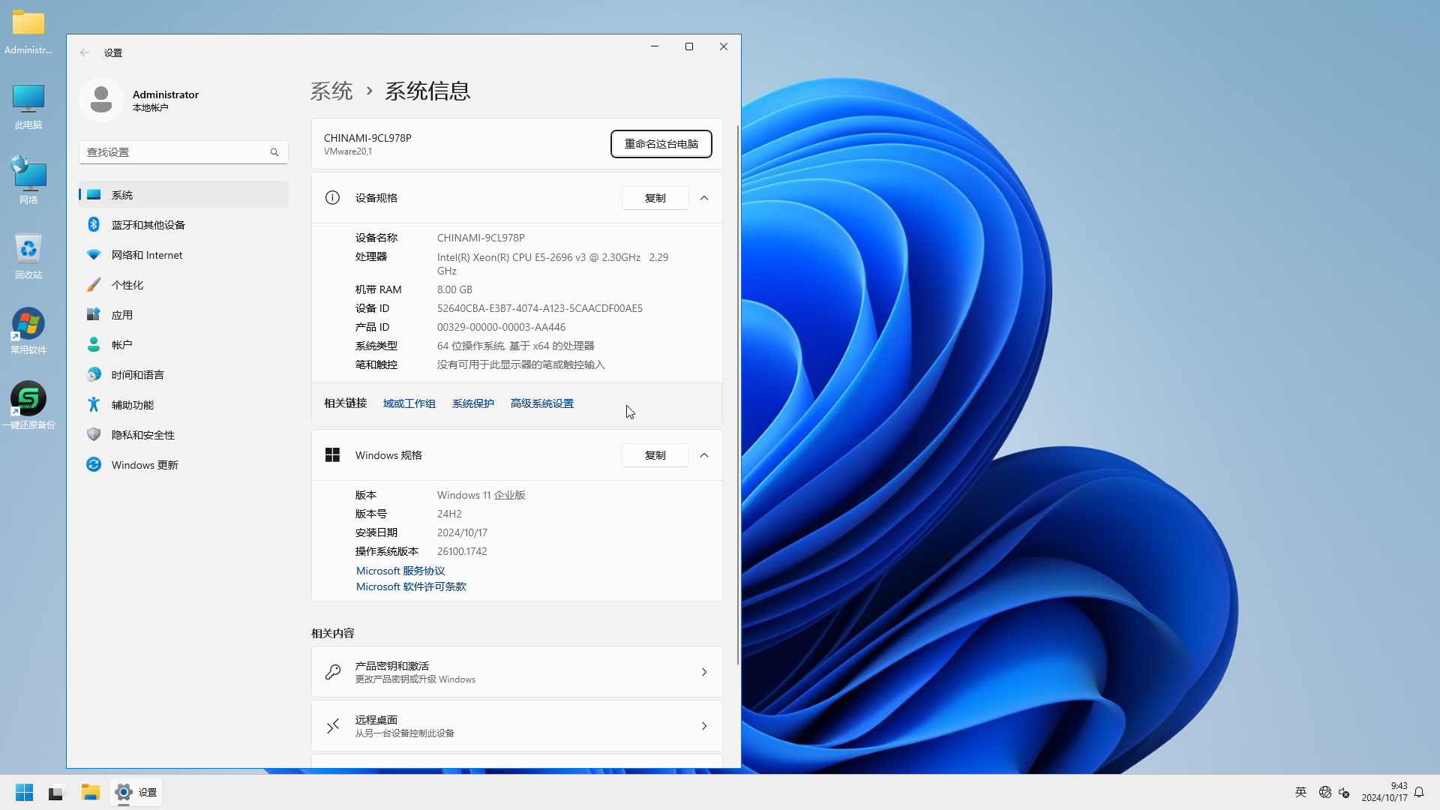Click the Windows 更新 sync icon

pos(94,465)
